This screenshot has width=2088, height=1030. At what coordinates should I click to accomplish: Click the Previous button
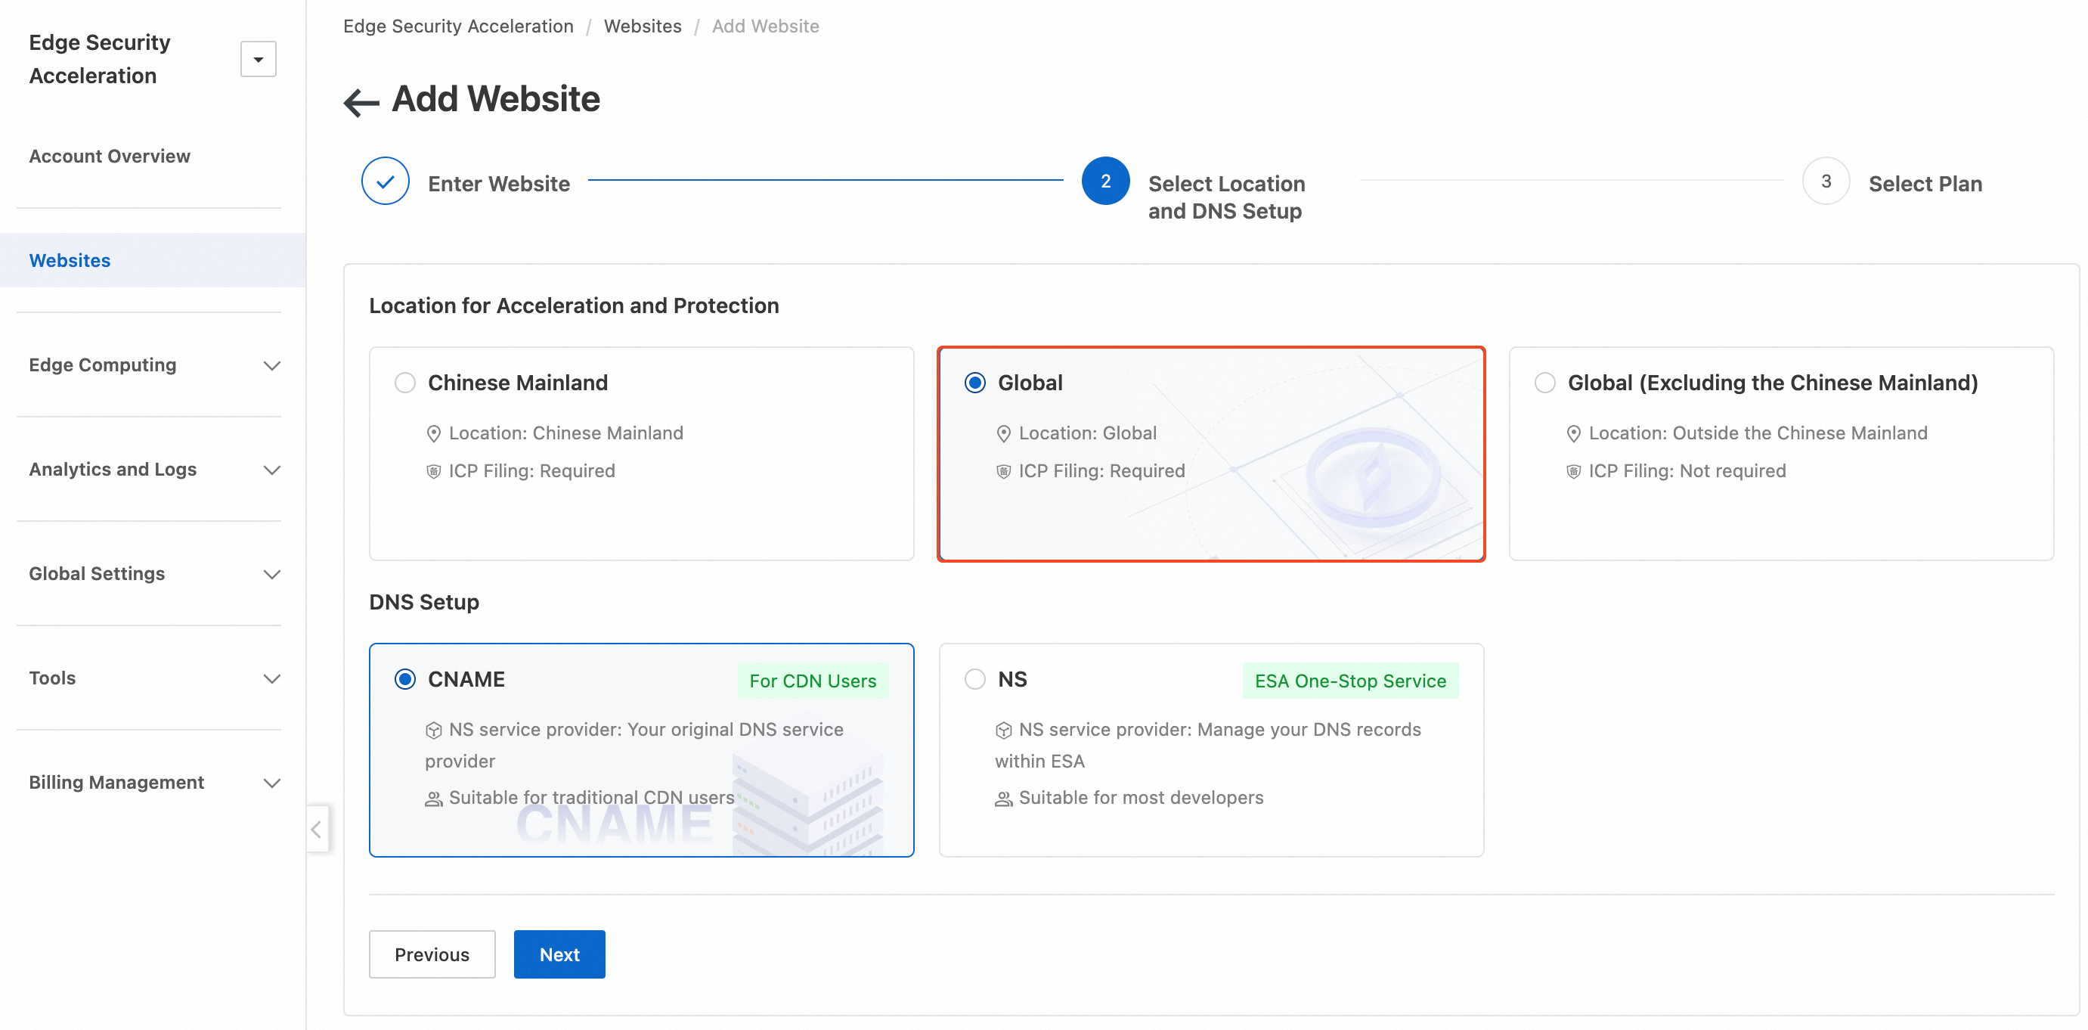pyautogui.click(x=432, y=954)
